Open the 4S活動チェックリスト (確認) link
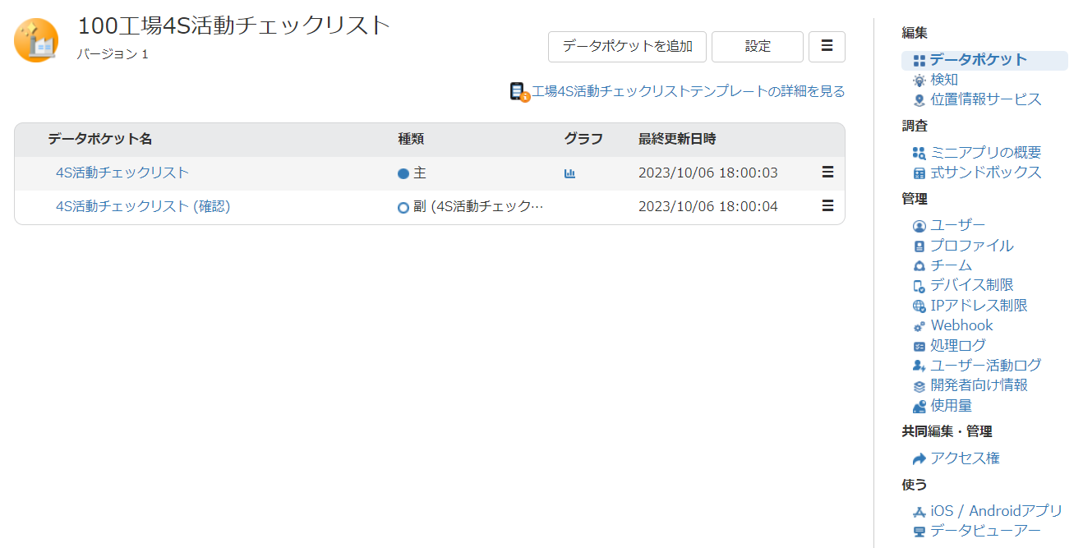 tap(143, 206)
